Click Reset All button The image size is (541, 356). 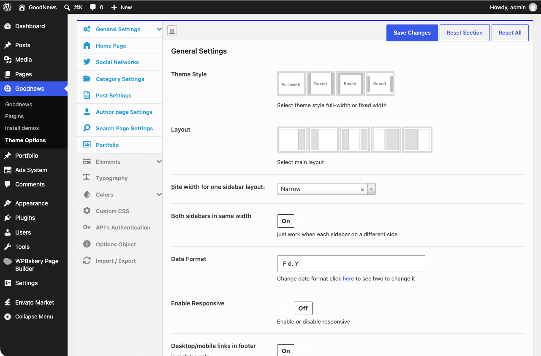(510, 32)
